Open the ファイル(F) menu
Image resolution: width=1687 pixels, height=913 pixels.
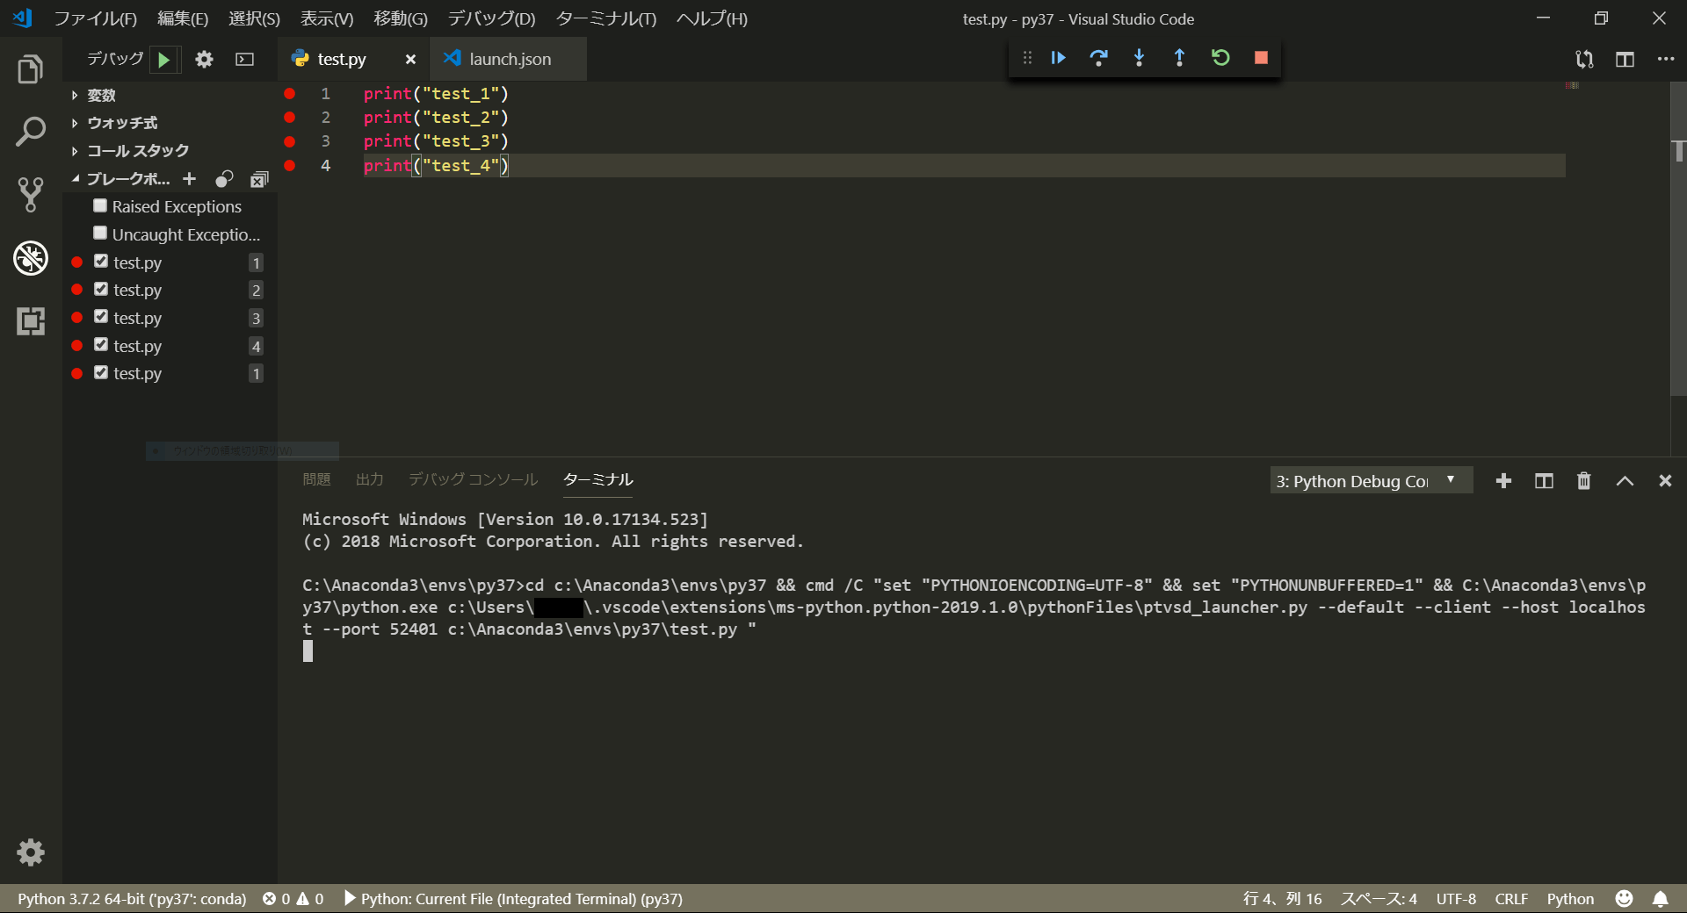coord(96,18)
